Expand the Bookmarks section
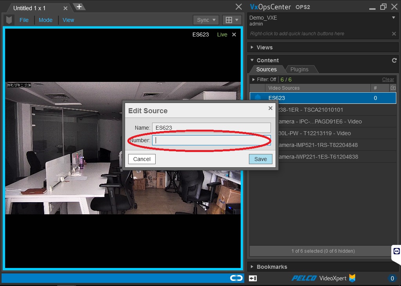This screenshot has width=401, height=286. pyautogui.click(x=272, y=267)
